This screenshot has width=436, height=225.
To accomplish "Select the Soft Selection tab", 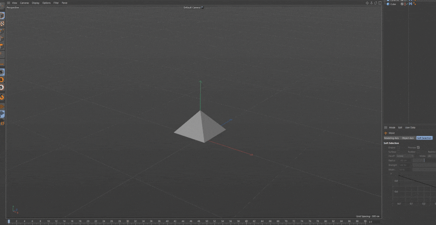I will coord(424,138).
